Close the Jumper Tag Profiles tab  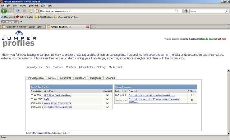pyautogui.click(x=88, y=27)
